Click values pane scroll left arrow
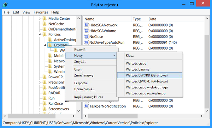 [x=86, y=116]
